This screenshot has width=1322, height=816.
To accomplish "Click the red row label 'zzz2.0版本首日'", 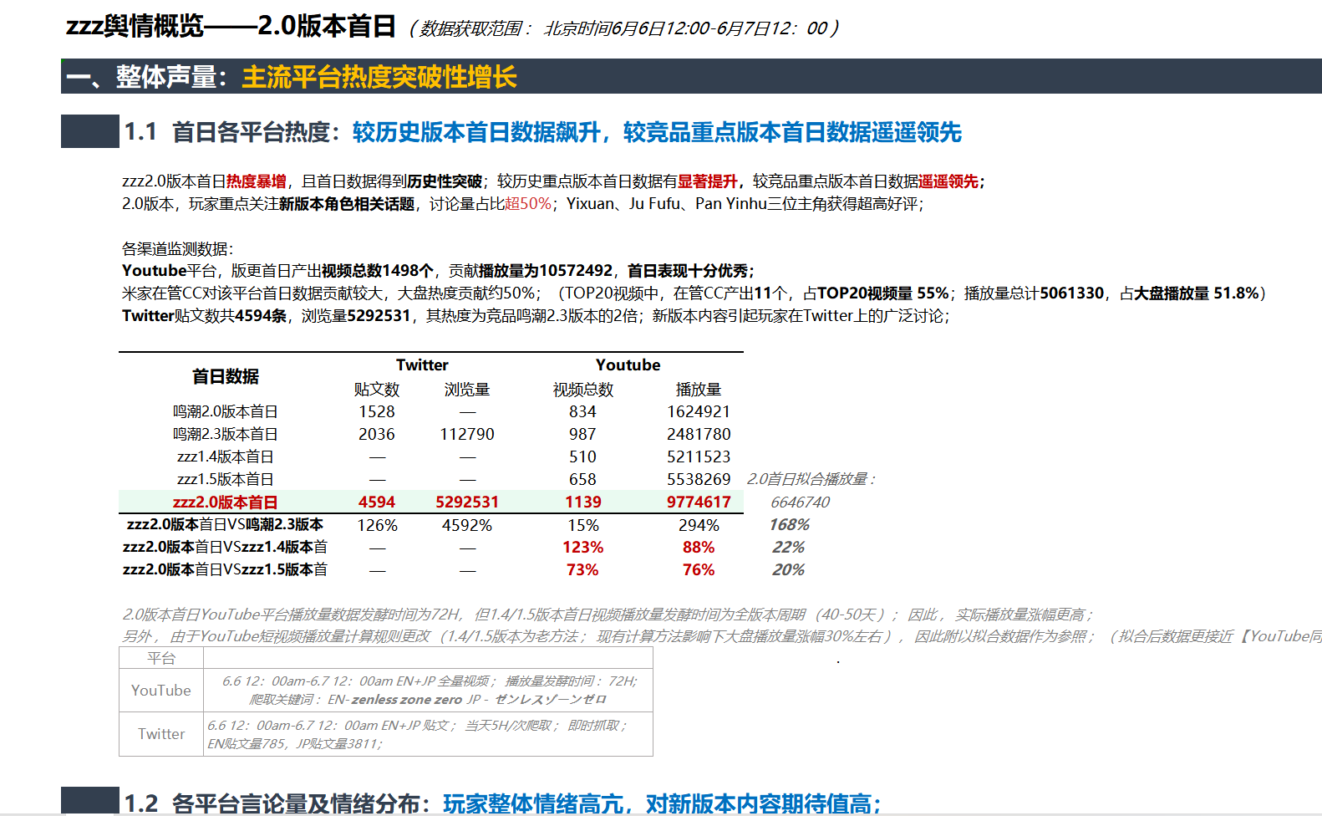I will pyautogui.click(x=226, y=502).
